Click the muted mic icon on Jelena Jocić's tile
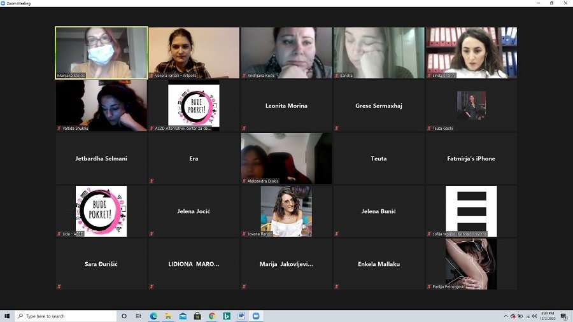573x322 pixels. (152, 234)
